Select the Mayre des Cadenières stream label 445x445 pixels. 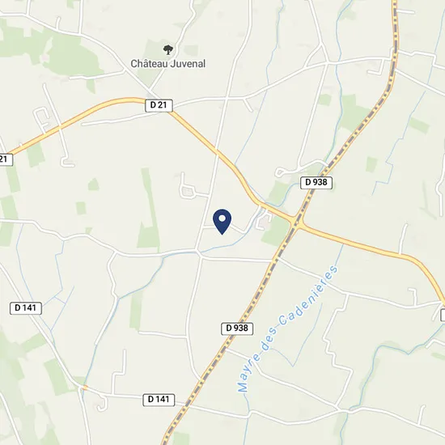(287, 329)
